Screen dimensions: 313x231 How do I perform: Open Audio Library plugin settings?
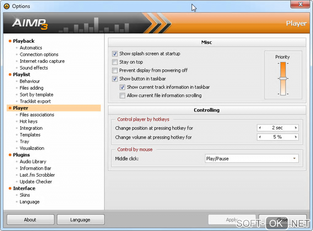(x=33, y=162)
